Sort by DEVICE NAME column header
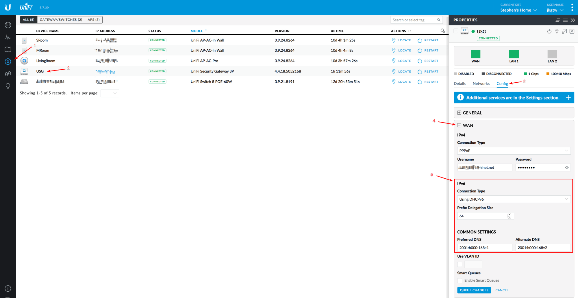Screen dimensions: 578x298 point(48,31)
